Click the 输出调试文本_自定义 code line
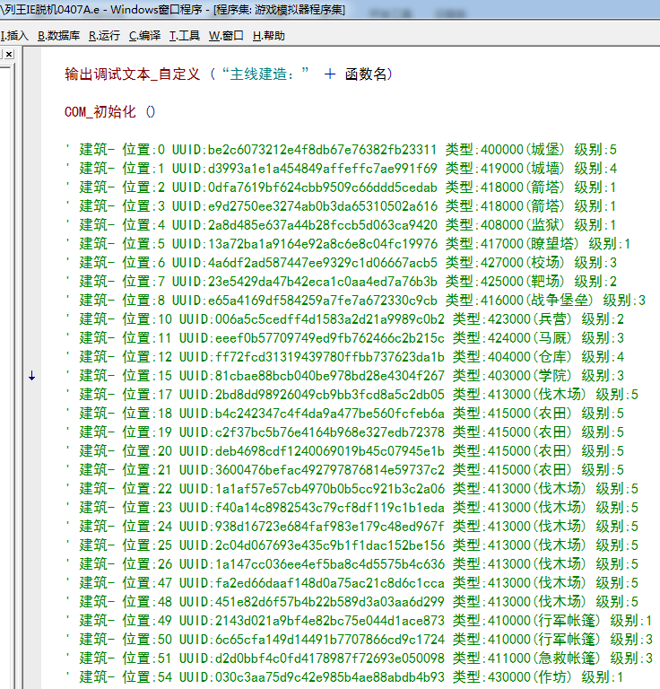The width and height of the screenshot is (660, 689). 229,74
